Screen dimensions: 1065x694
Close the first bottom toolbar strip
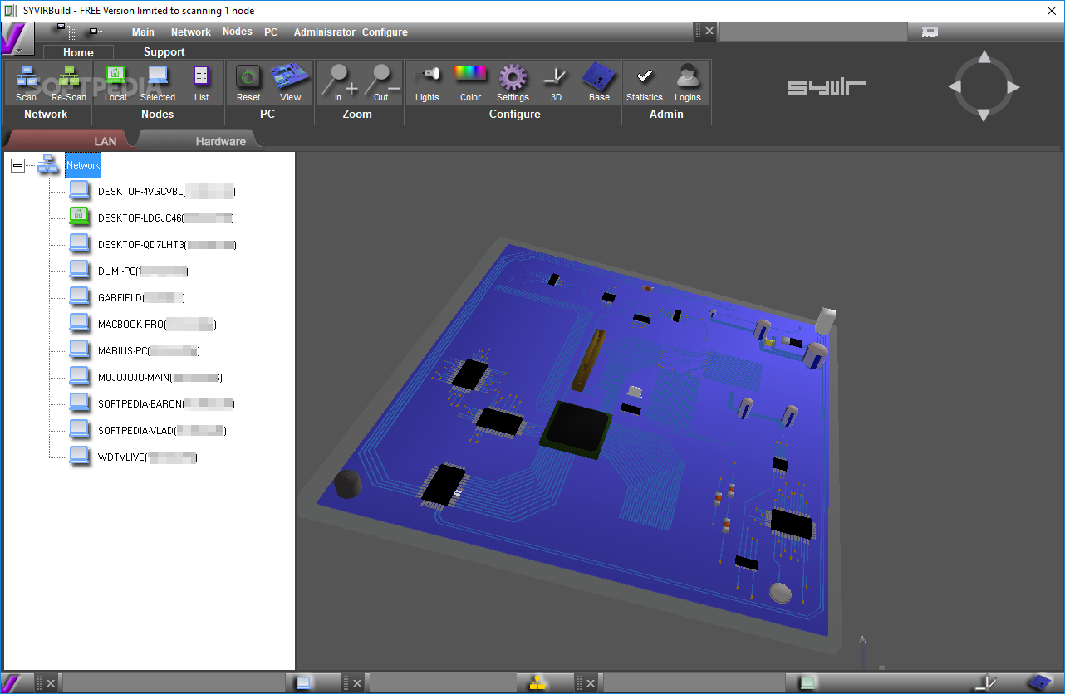(x=51, y=683)
